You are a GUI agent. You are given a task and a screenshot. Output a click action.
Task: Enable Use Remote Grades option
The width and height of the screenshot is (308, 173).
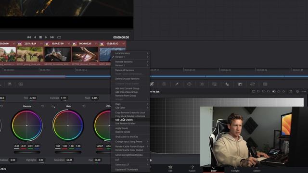pos(130,124)
